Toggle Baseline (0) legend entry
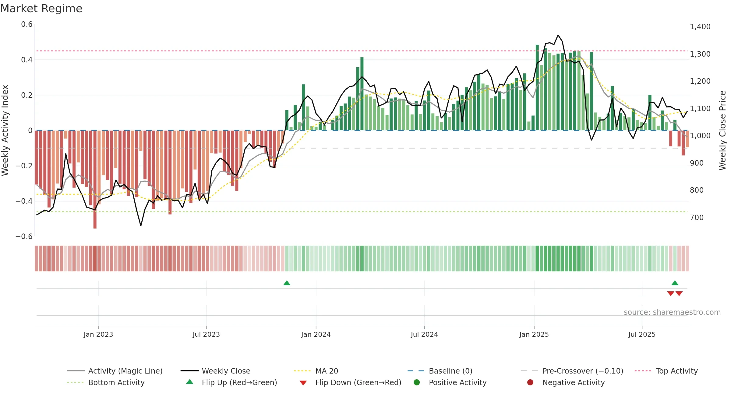The height and width of the screenshot is (411, 731). tap(440, 371)
